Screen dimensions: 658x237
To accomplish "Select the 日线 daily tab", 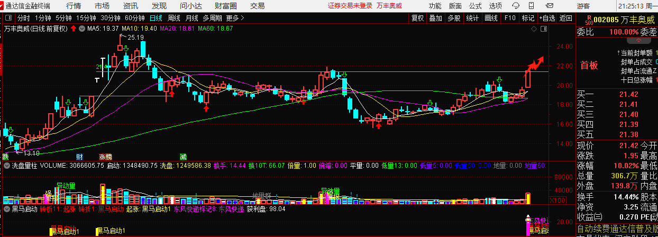I will coord(156,17).
